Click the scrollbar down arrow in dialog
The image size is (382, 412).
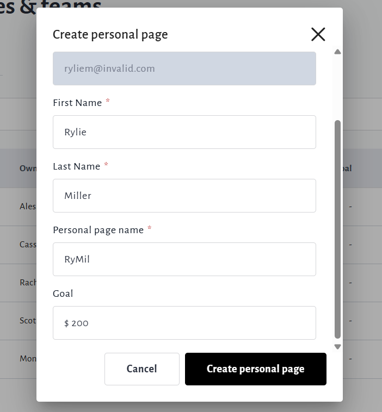(337, 347)
